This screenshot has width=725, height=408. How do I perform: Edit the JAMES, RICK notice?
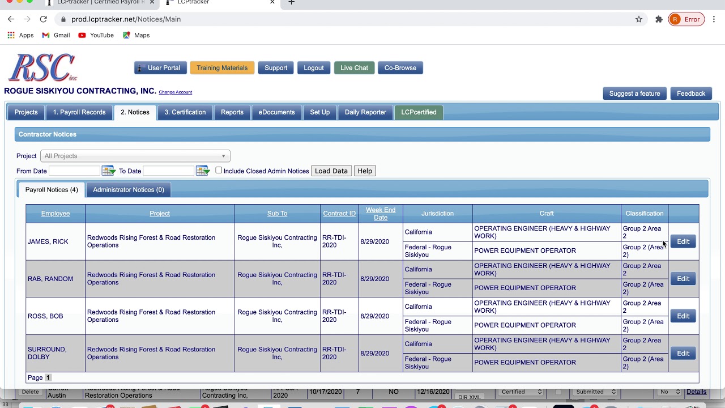click(683, 241)
